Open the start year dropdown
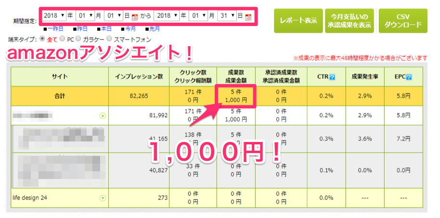440x218 pixels. [54, 16]
